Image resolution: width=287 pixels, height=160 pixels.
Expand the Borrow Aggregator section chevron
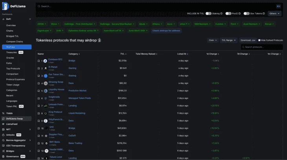[x=30, y=140]
